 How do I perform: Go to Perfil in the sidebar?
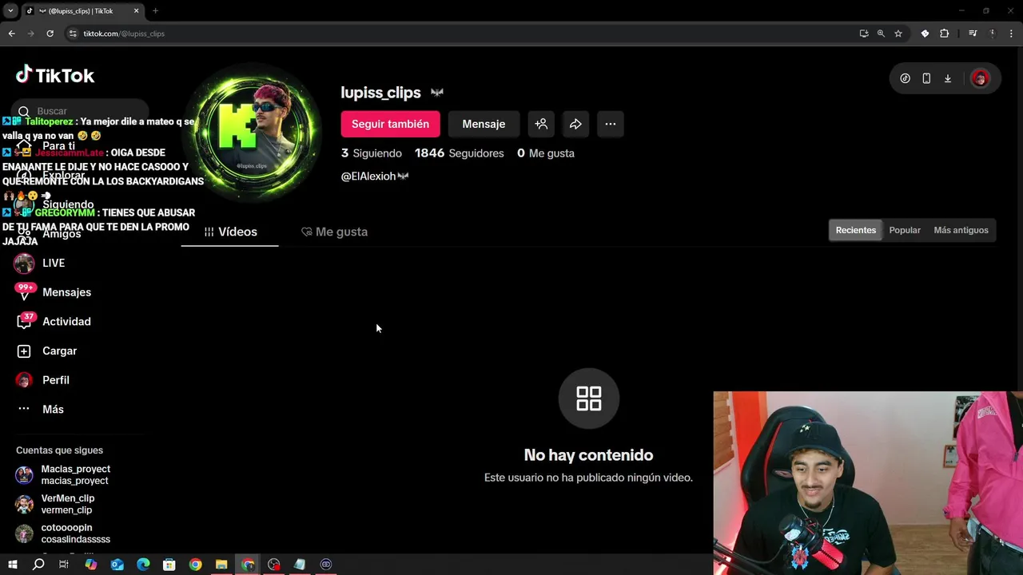[42, 380]
